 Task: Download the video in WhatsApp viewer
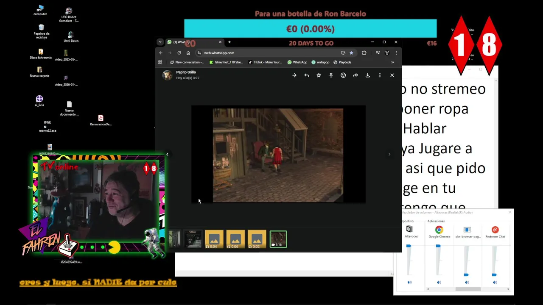[367, 75]
